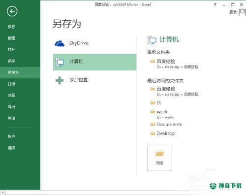Screen dimensions: 246x195
Task: Click the 浏览 browse folder button
Action: click(159, 158)
